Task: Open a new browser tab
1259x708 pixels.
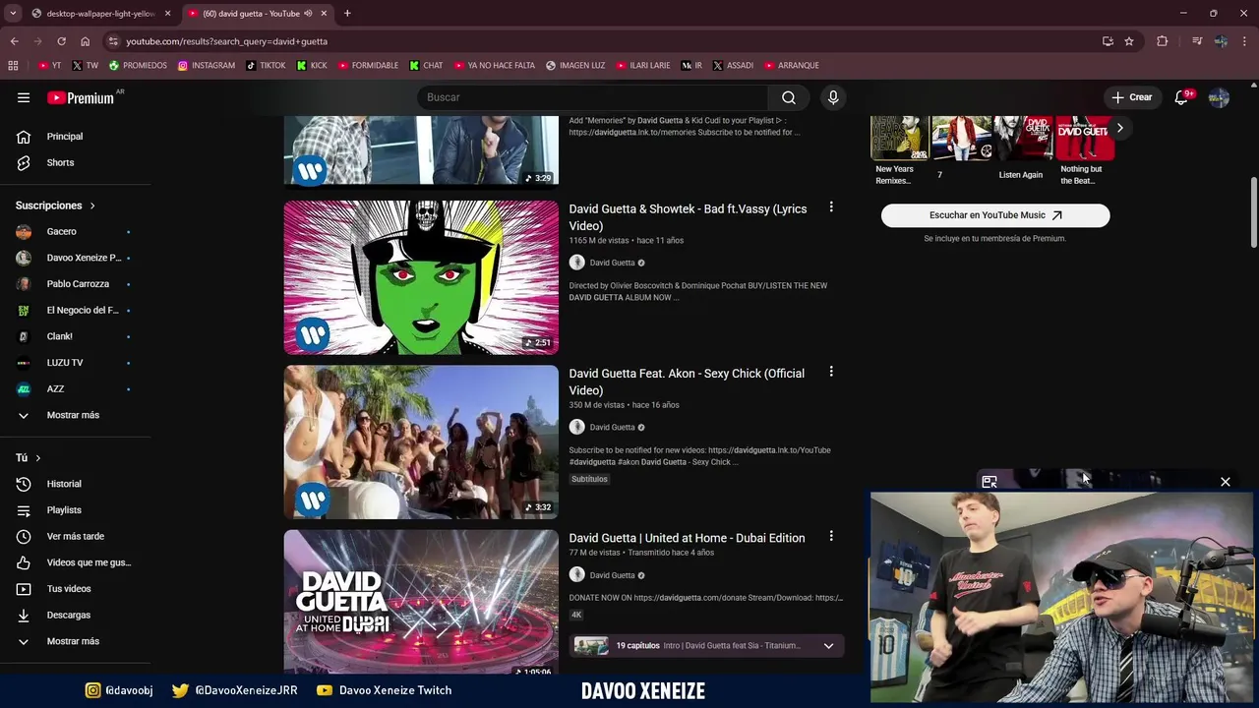Action: [347, 14]
